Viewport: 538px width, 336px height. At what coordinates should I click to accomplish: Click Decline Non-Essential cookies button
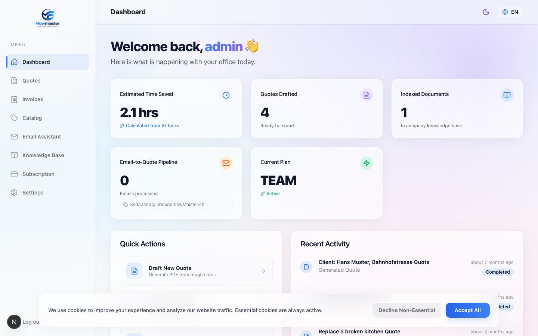click(x=406, y=310)
